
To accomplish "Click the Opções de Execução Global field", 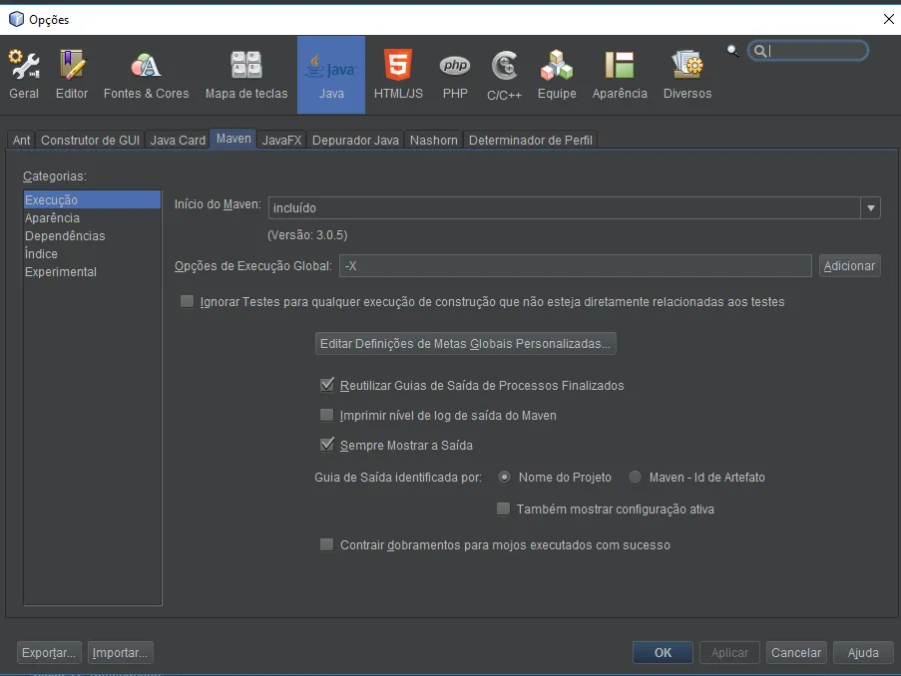I will [575, 266].
